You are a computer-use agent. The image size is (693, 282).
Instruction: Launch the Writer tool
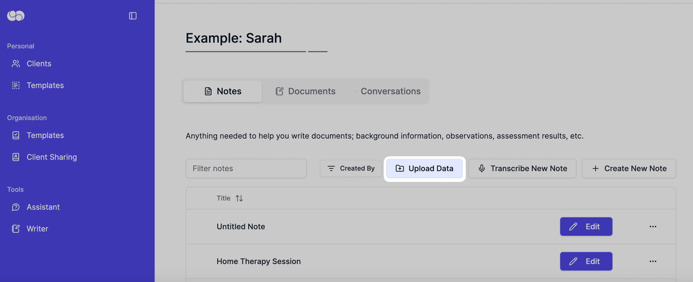tap(37, 229)
